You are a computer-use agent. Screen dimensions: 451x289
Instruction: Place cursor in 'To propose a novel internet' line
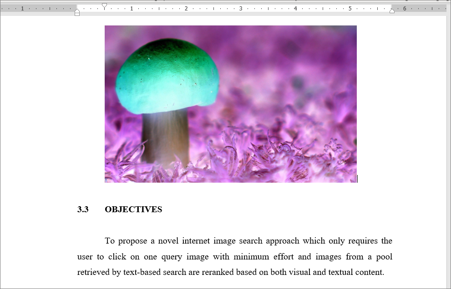click(248, 241)
